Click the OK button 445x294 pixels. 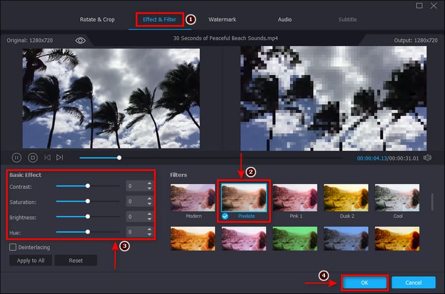[364, 283]
